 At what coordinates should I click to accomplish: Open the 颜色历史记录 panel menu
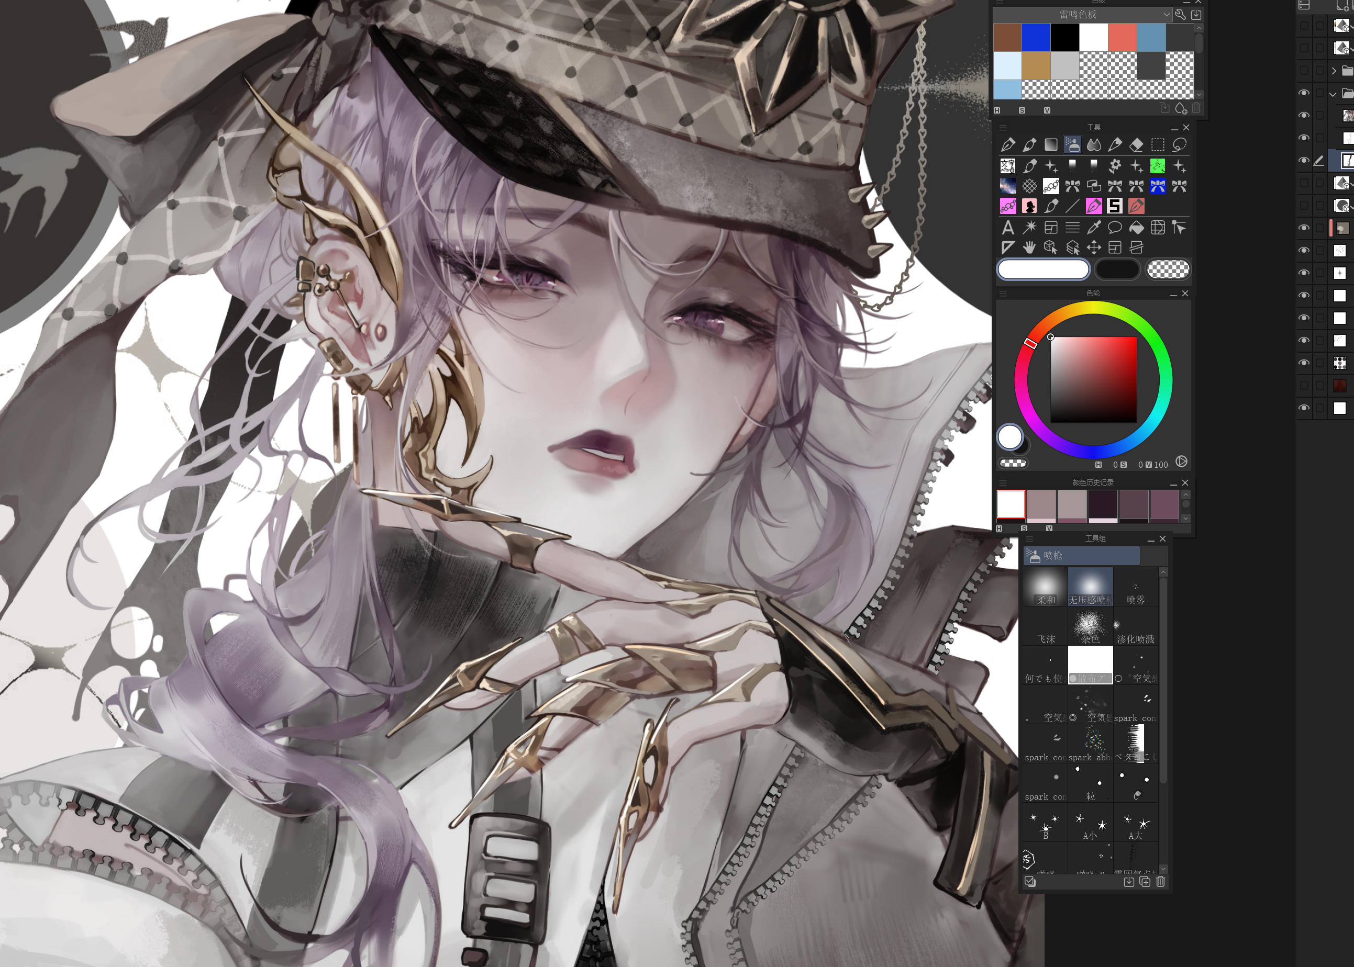coord(1003,483)
